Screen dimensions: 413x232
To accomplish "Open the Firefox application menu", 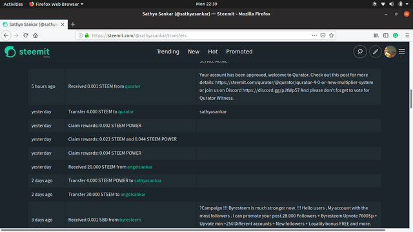I will tap(407, 35).
